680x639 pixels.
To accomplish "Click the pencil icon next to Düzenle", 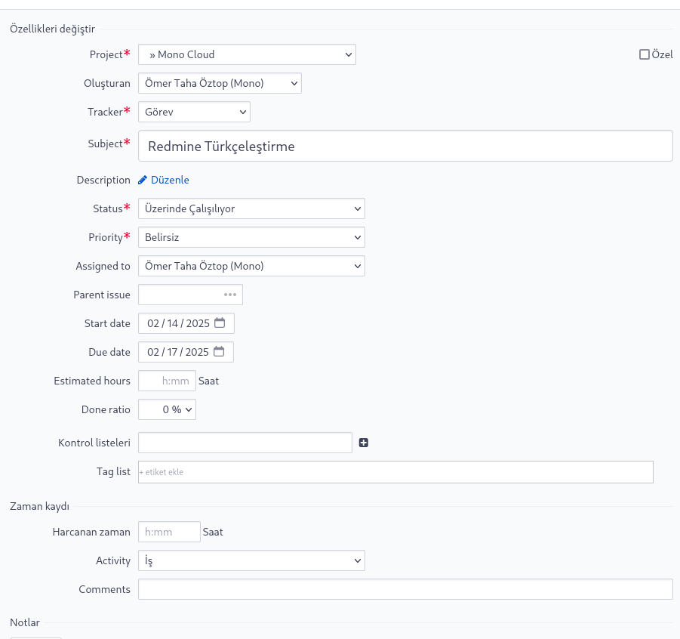I will click(142, 181).
